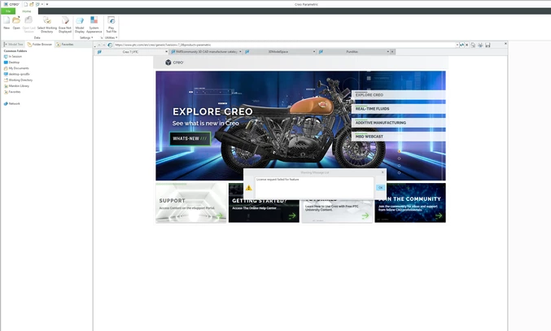Click browser home globe icon

[x=110, y=45]
